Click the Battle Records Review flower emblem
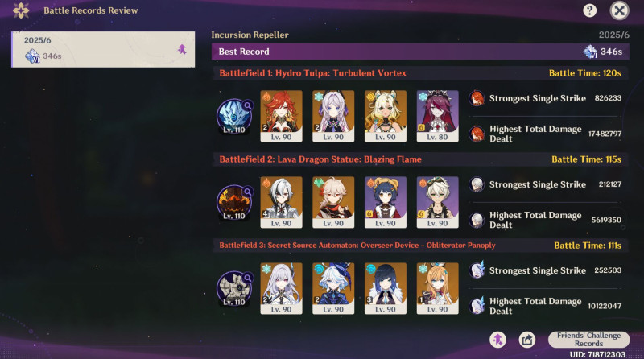644x359 pixels. click(21, 10)
